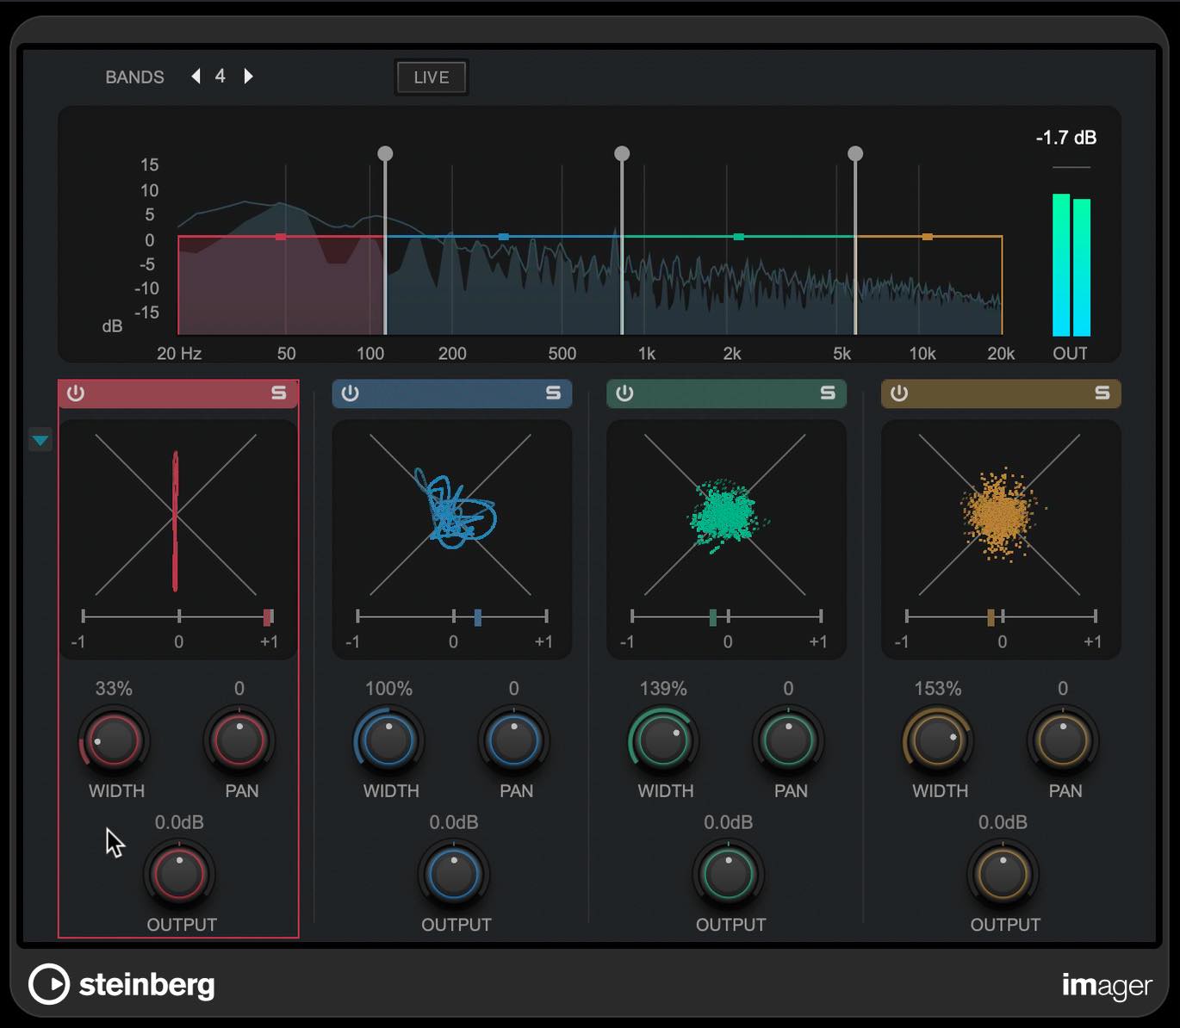The image size is (1180, 1028).
Task: Enable the LIVE mode button
Action: (x=432, y=77)
